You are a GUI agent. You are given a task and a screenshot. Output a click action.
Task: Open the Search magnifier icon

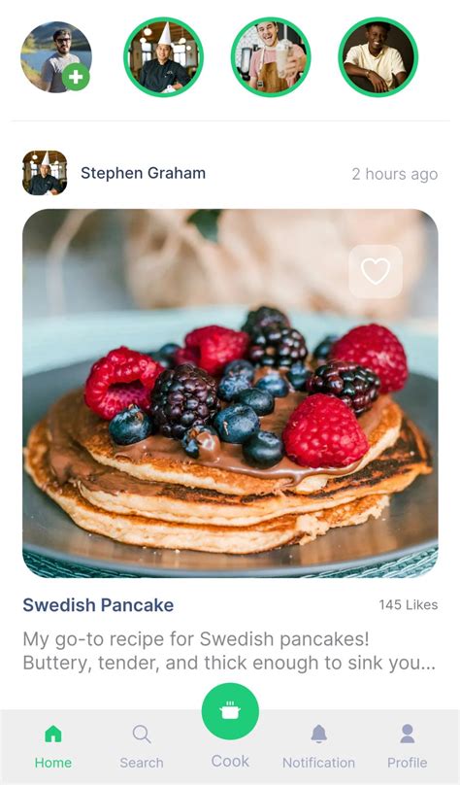pyautogui.click(x=142, y=734)
